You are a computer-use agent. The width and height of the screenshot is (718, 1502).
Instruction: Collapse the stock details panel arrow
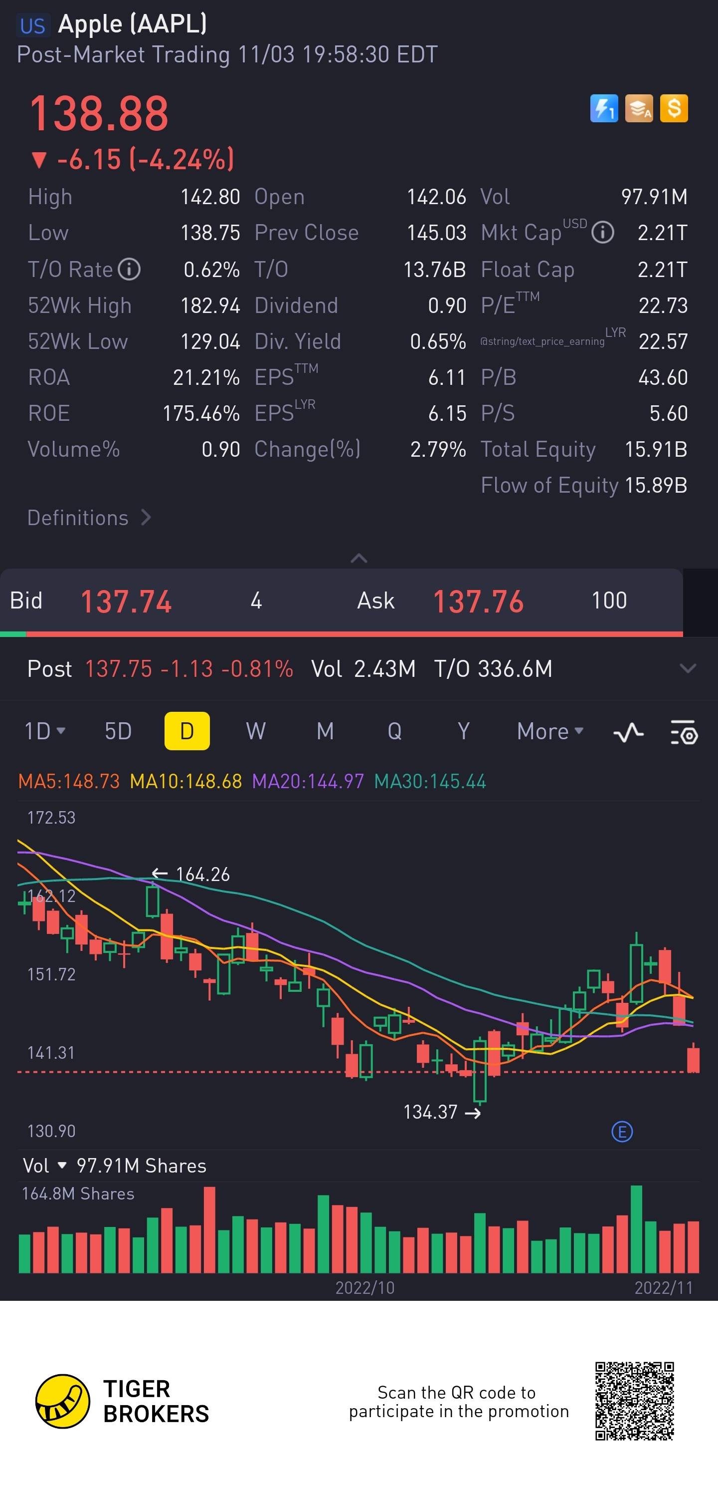point(359,558)
